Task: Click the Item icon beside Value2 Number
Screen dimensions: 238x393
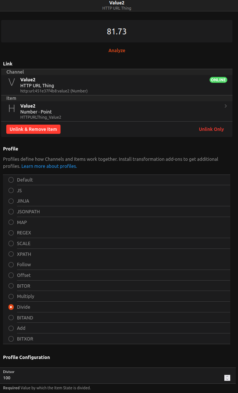Action: pos(11,108)
